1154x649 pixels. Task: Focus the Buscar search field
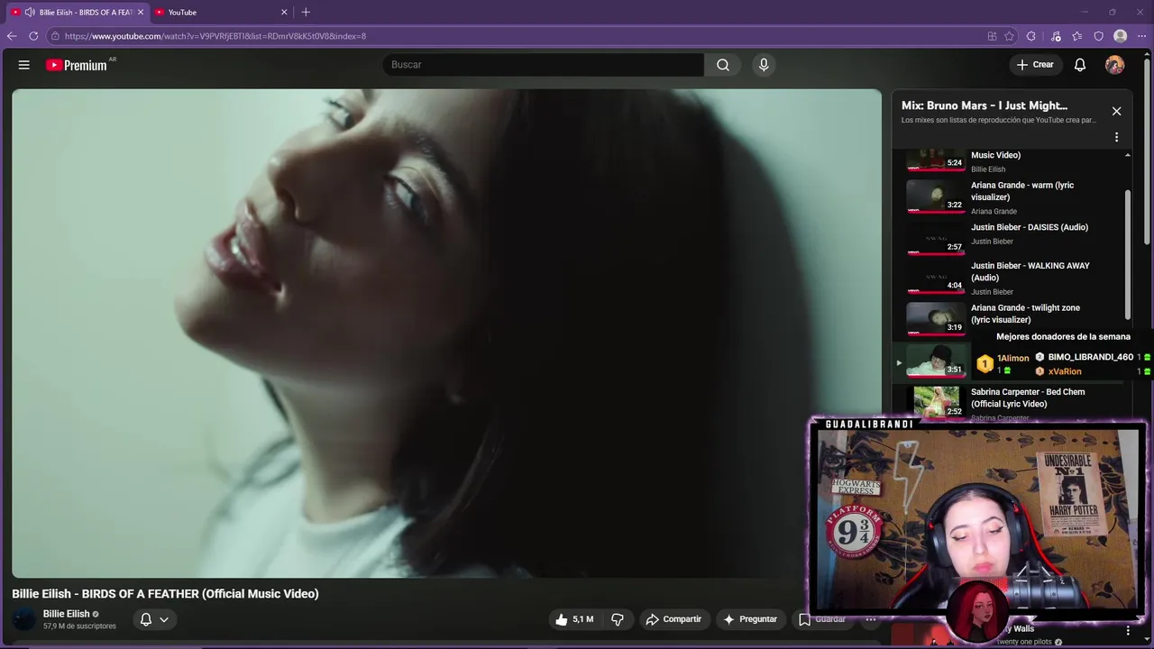pyautogui.click(x=544, y=65)
